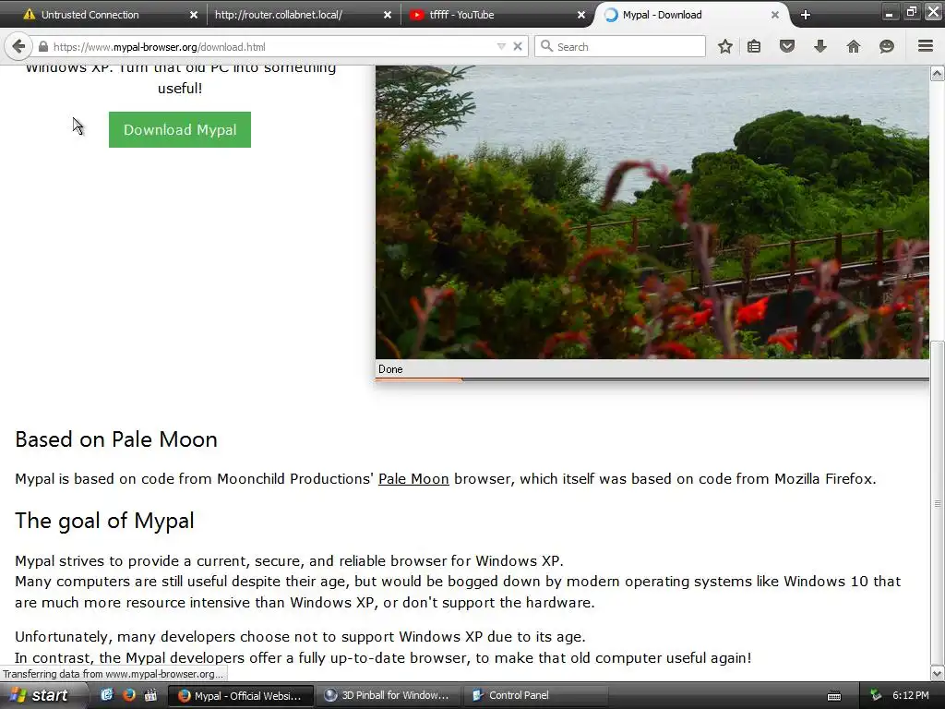Show bookmarks list icon
The width and height of the screenshot is (945, 709).
point(754,46)
